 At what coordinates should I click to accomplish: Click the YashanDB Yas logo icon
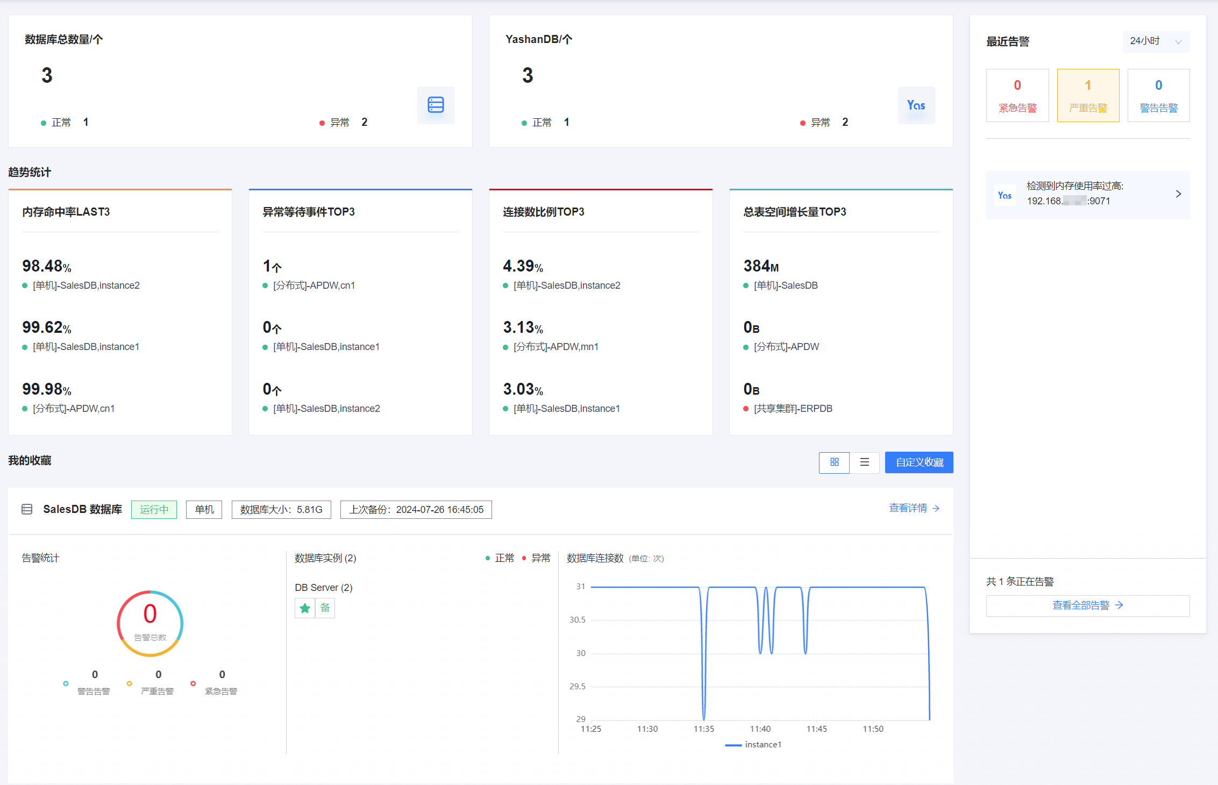pos(916,105)
